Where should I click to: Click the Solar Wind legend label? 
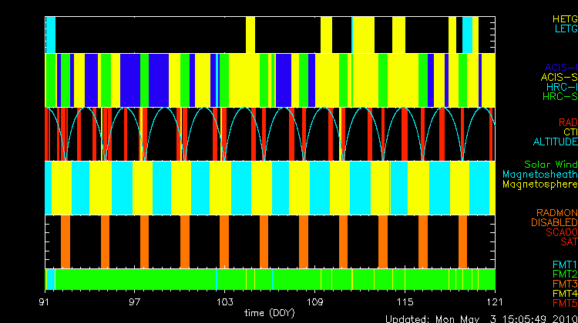point(550,165)
